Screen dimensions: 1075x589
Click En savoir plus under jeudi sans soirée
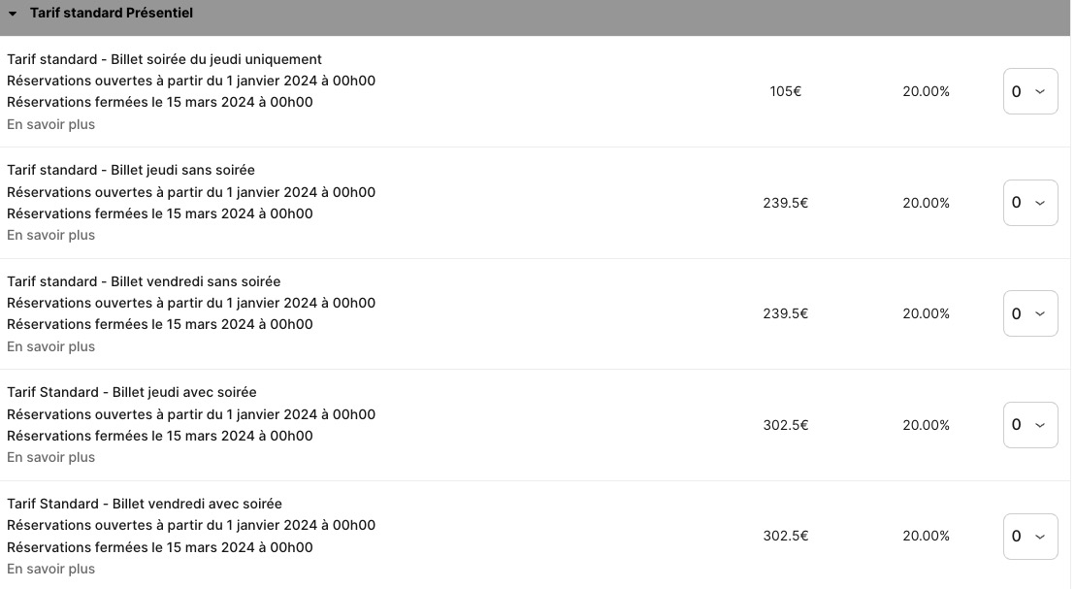[x=50, y=235]
